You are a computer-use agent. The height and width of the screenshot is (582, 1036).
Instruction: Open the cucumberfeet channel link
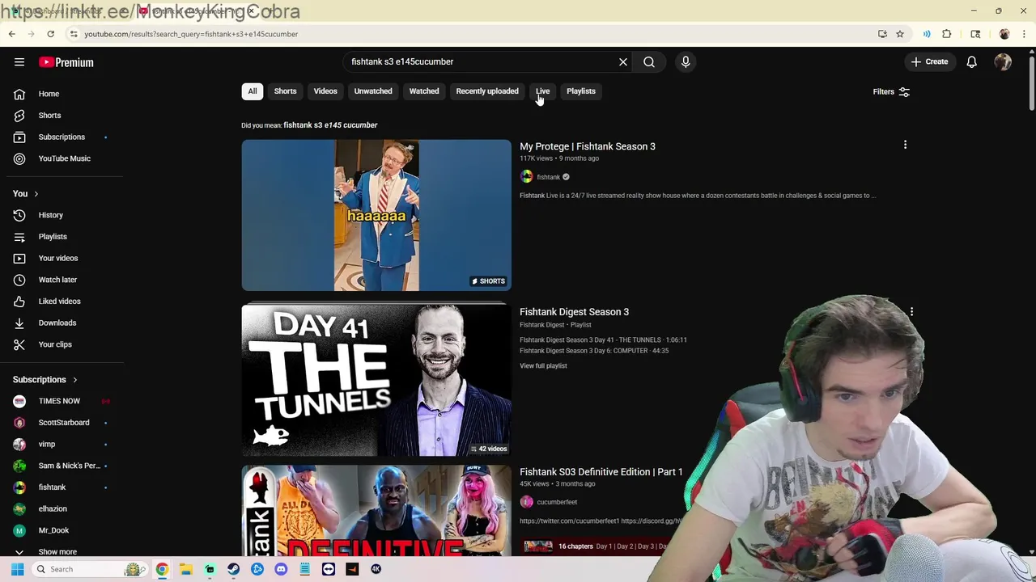pos(557,502)
